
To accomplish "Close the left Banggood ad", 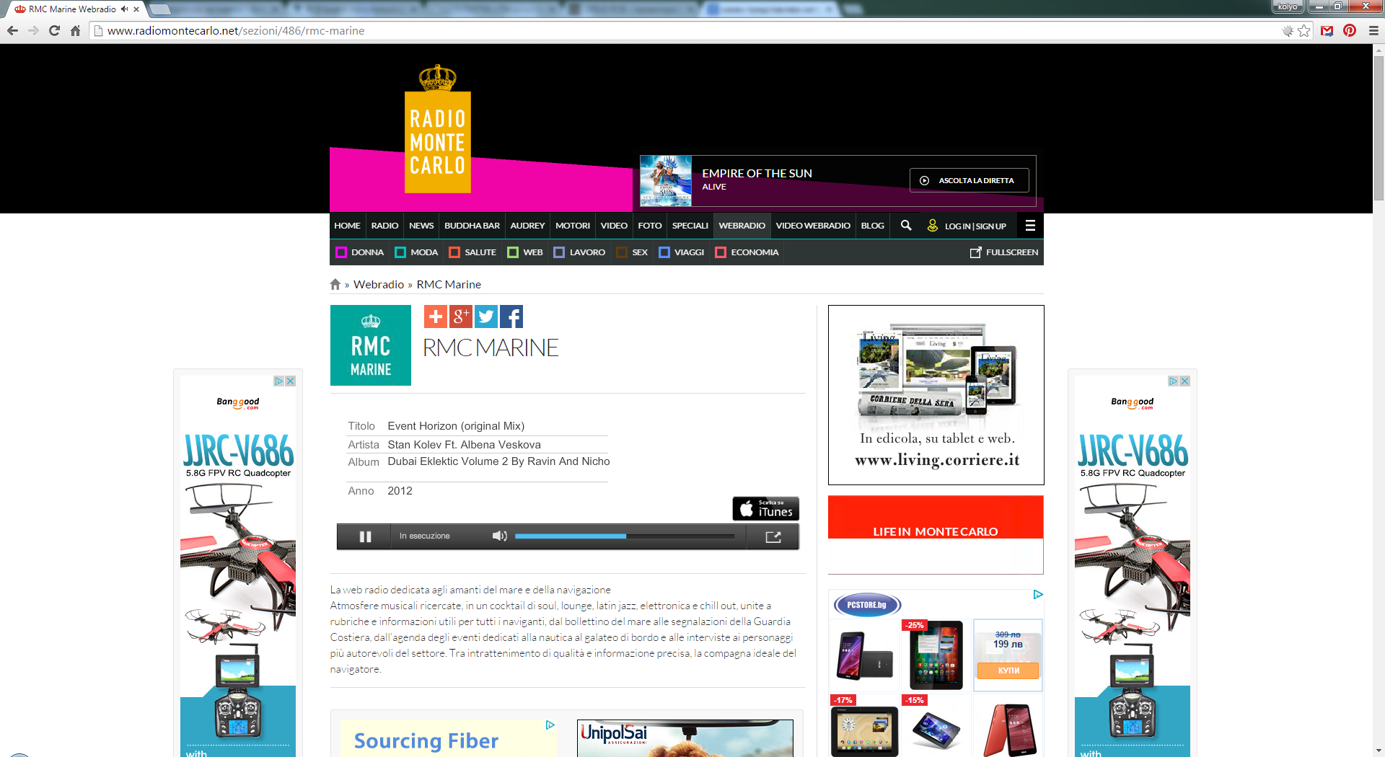I will coord(291,381).
